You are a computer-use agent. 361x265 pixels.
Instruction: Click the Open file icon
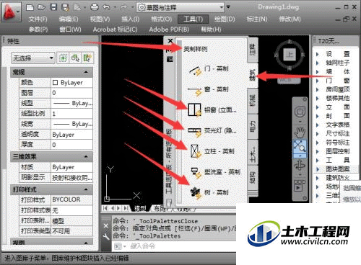[41, 7]
